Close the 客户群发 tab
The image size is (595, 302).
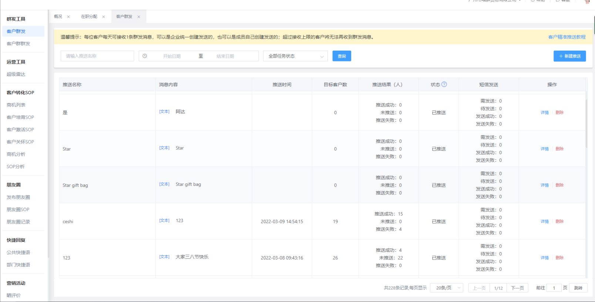tap(139, 17)
